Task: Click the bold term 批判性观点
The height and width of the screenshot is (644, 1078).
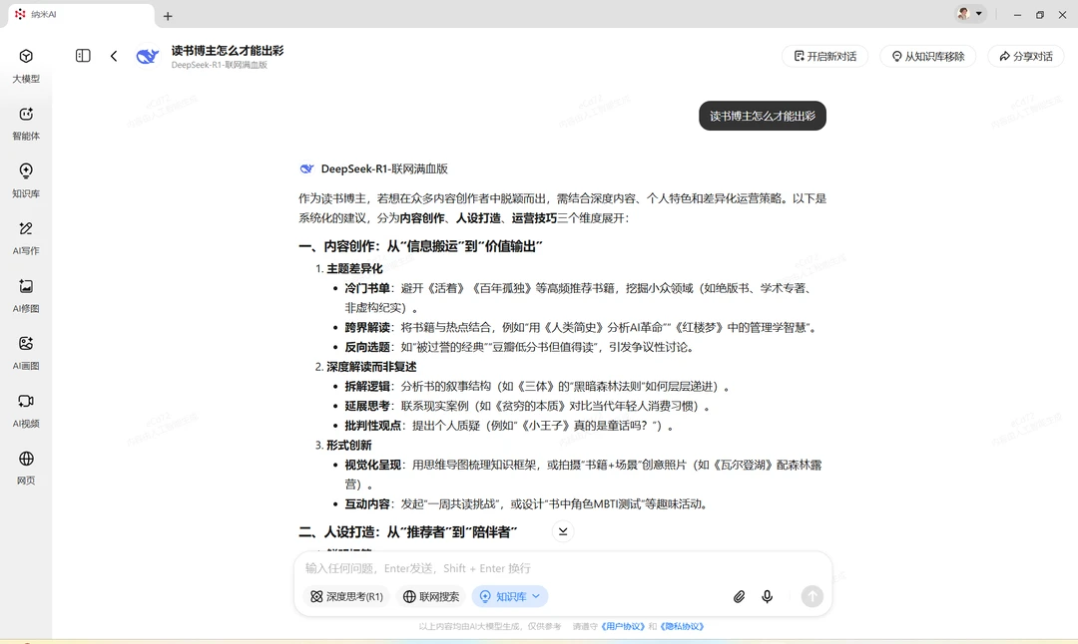Action: [372, 426]
